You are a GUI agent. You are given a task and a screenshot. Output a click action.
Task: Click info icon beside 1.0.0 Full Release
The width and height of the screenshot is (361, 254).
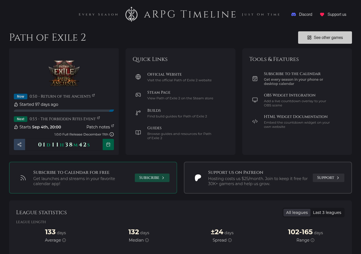112,134
